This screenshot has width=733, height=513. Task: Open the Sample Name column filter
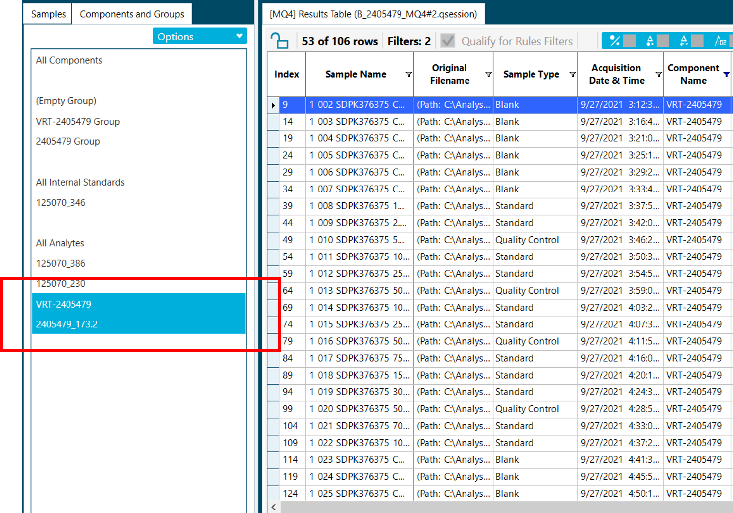pyautogui.click(x=409, y=74)
